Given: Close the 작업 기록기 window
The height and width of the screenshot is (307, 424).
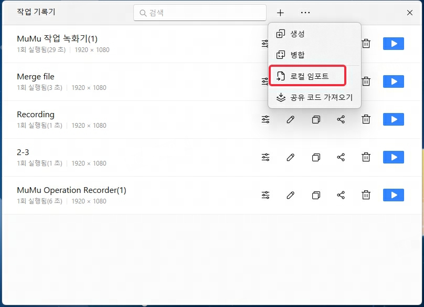Looking at the screenshot, I should 410,13.
